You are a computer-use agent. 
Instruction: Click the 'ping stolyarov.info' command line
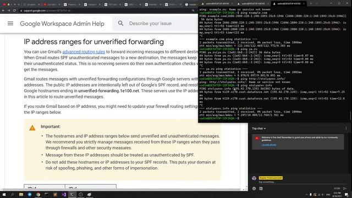coord(256,85)
